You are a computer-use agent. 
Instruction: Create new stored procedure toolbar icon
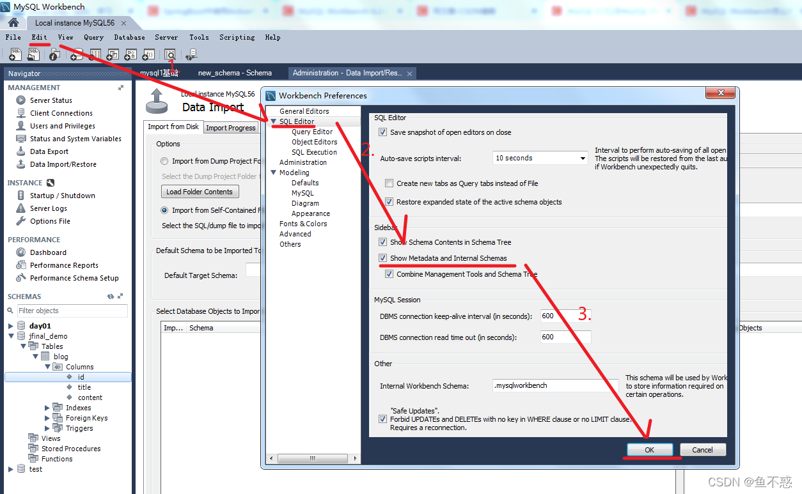pos(130,55)
